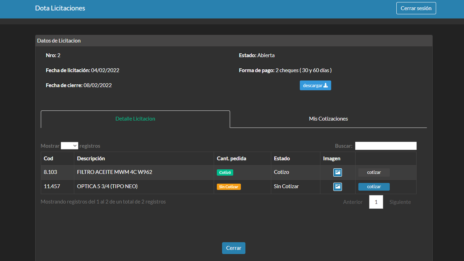This screenshot has height=261, width=464.
Task: Click the Cerrar button at the bottom
Action: (234, 248)
